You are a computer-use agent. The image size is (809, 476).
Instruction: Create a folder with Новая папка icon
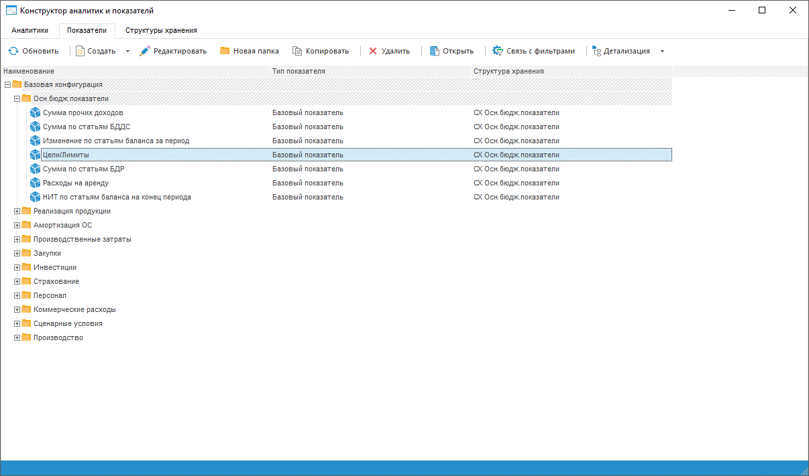click(225, 51)
